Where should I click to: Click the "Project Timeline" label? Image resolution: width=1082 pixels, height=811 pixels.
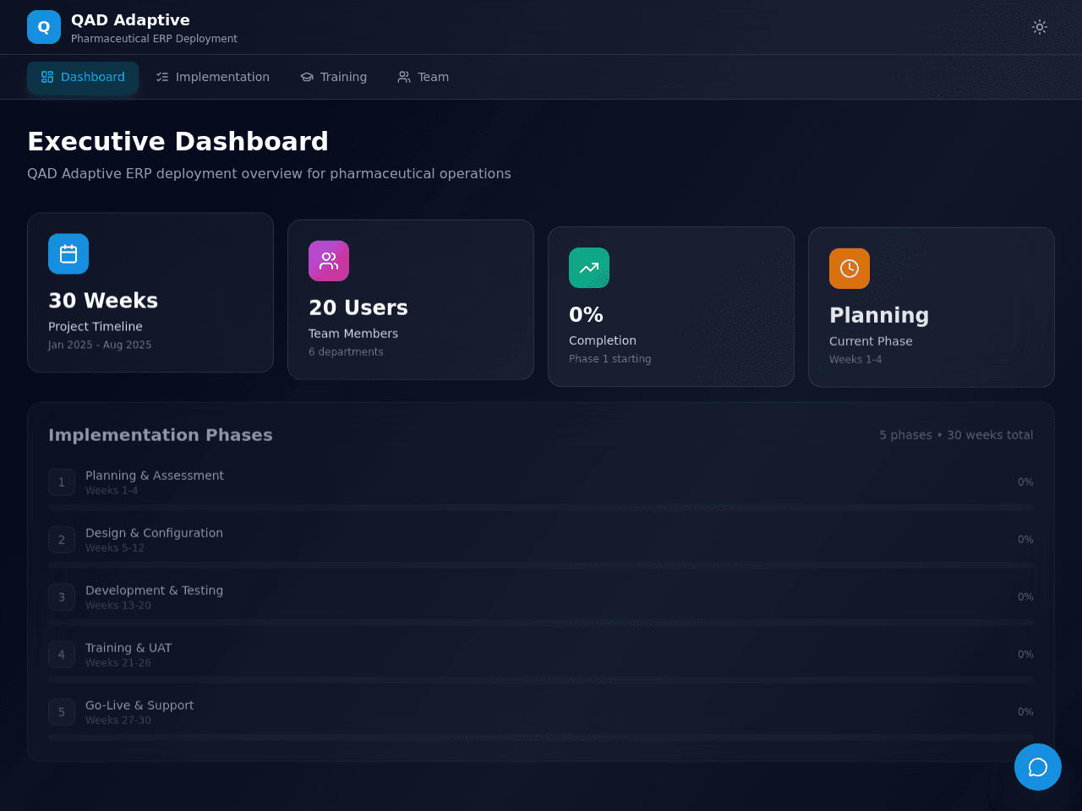[96, 327]
